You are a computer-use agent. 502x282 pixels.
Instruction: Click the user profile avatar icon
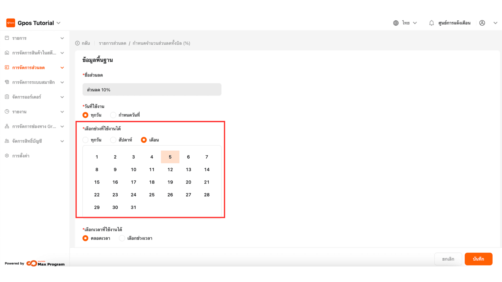tap(482, 23)
